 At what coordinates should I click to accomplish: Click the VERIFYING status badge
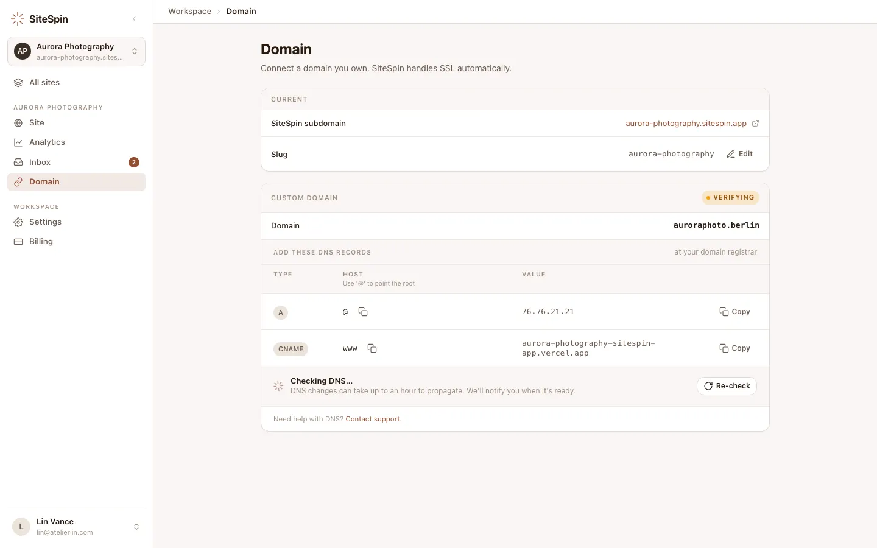click(730, 198)
